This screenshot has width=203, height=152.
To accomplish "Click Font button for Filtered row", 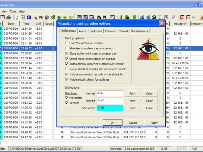I will click(x=132, y=101).
